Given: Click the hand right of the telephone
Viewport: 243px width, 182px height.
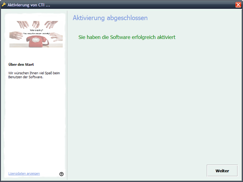Looking at the screenshot, I should click(56, 37).
